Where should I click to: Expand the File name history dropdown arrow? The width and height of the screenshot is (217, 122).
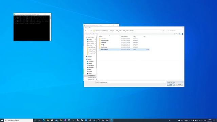click(x=165, y=82)
